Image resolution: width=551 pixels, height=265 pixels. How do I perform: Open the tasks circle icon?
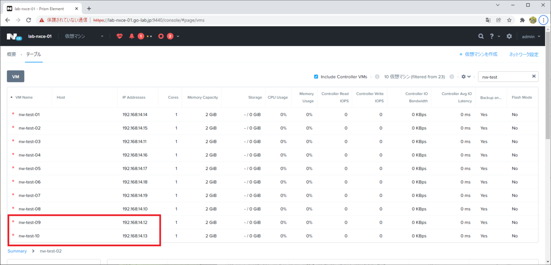[161, 36]
